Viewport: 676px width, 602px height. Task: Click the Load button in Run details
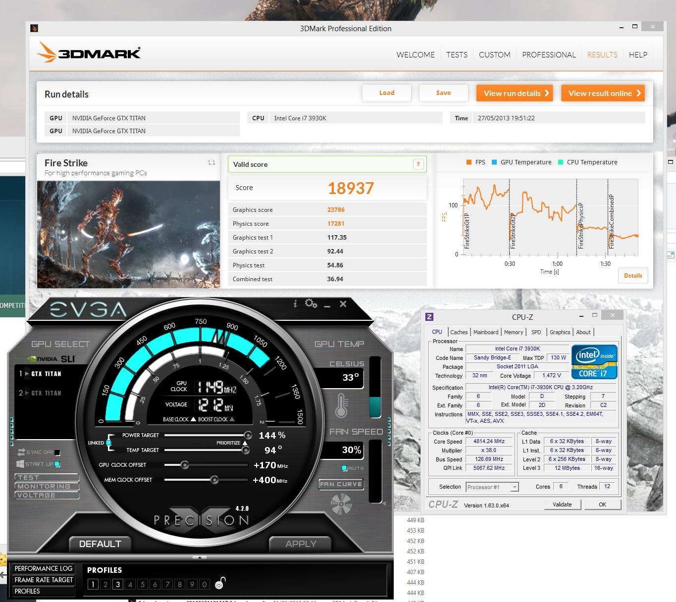coord(387,93)
